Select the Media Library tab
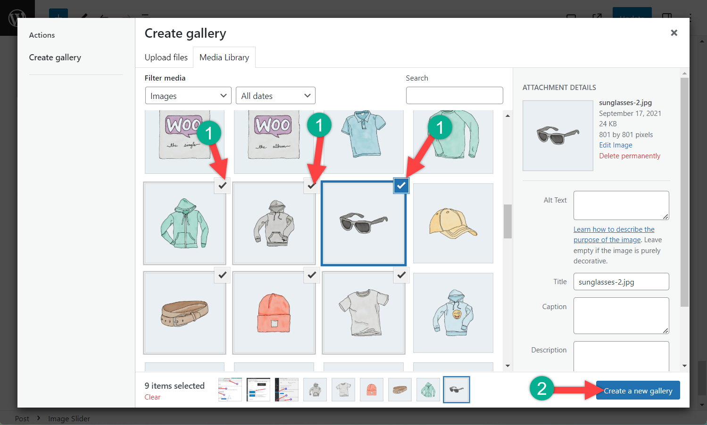Image resolution: width=707 pixels, height=425 pixels. tap(224, 57)
